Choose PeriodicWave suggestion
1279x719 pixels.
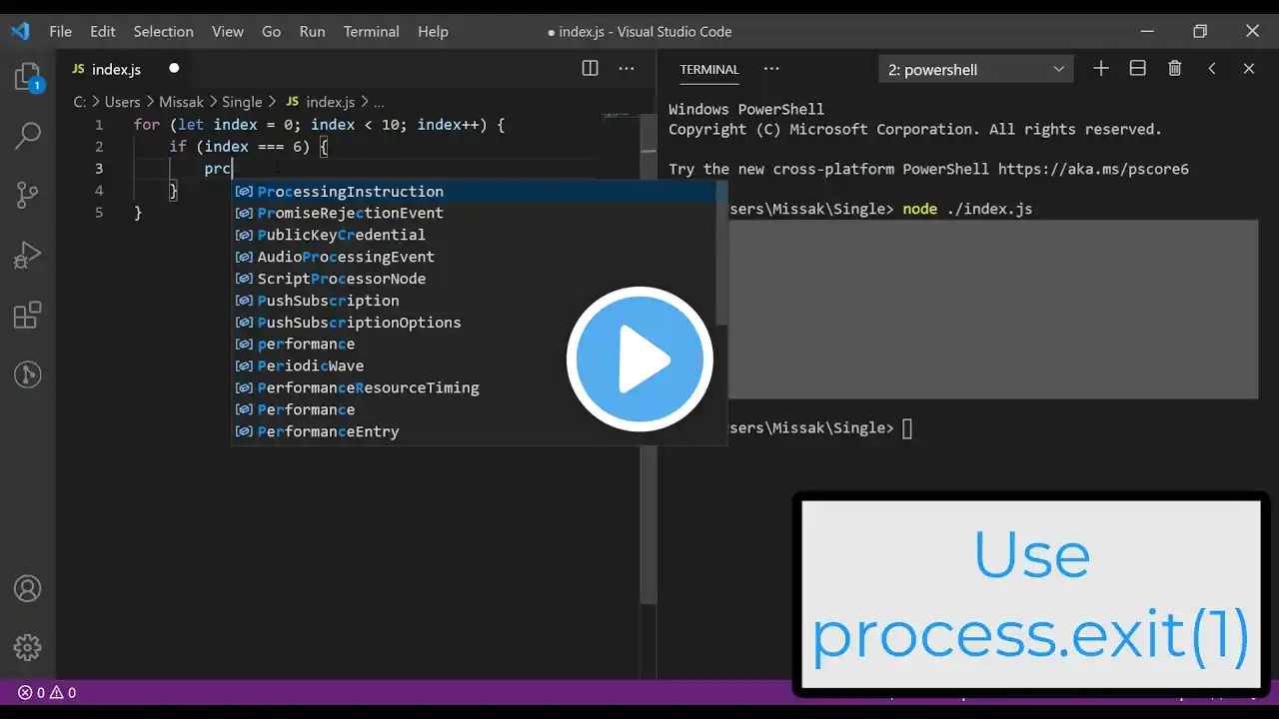(x=474, y=365)
